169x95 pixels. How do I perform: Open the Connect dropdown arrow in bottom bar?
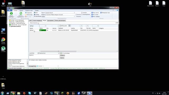[x=43, y=66]
